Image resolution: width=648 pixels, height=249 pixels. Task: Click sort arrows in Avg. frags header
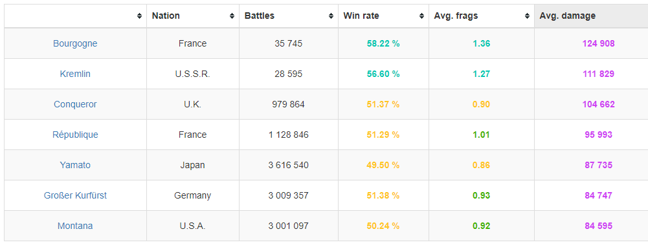click(527, 16)
